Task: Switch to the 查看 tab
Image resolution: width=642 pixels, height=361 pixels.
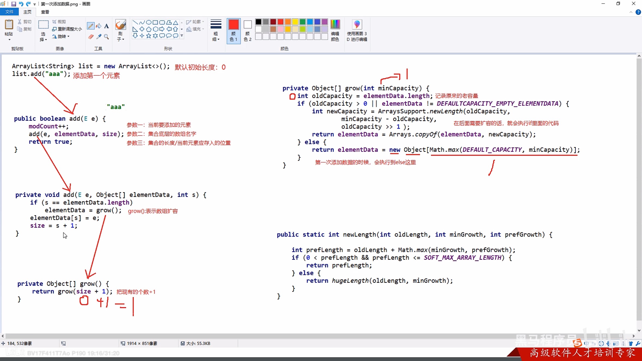Action: tap(45, 12)
